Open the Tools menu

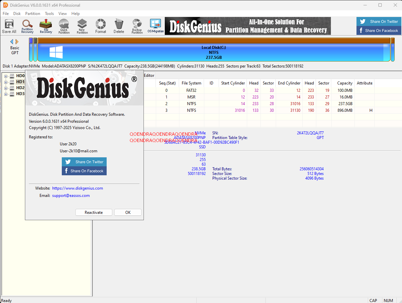50,14
